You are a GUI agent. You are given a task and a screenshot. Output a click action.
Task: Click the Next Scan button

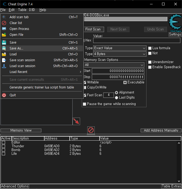(x=118, y=29)
